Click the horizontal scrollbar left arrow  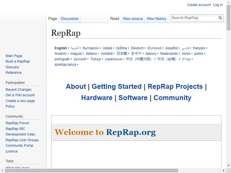click(2, 171)
